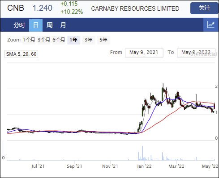Click the CARNABY RESOURCES LIMITED company name
This screenshot has width=219, height=178.
(135, 8)
